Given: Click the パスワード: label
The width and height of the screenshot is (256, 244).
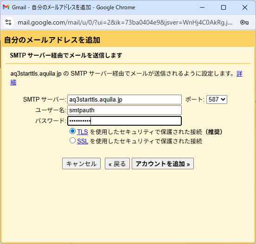Looking at the screenshot, I should point(51,121).
